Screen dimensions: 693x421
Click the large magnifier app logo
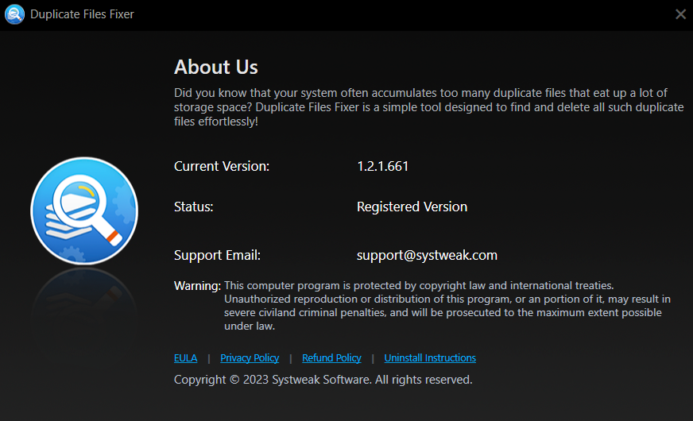pyautogui.click(x=84, y=210)
